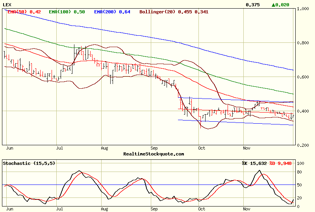Click the LEX ticker symbol

(x=7, y=4)
